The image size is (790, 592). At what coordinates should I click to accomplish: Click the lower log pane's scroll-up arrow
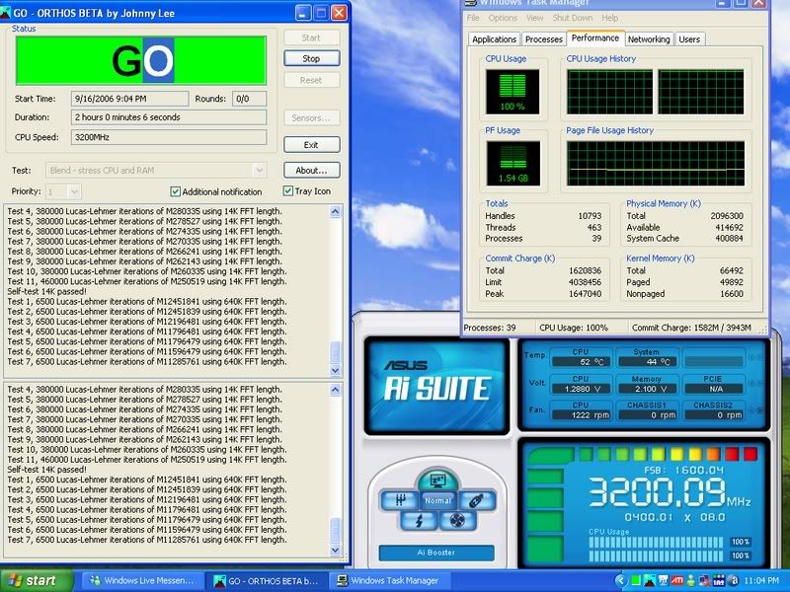coord(336,390)
